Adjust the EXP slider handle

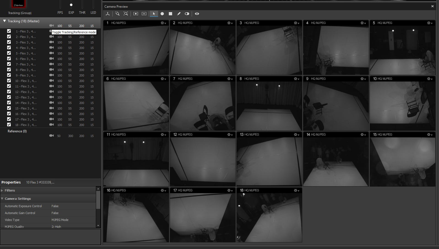point(71,5)
